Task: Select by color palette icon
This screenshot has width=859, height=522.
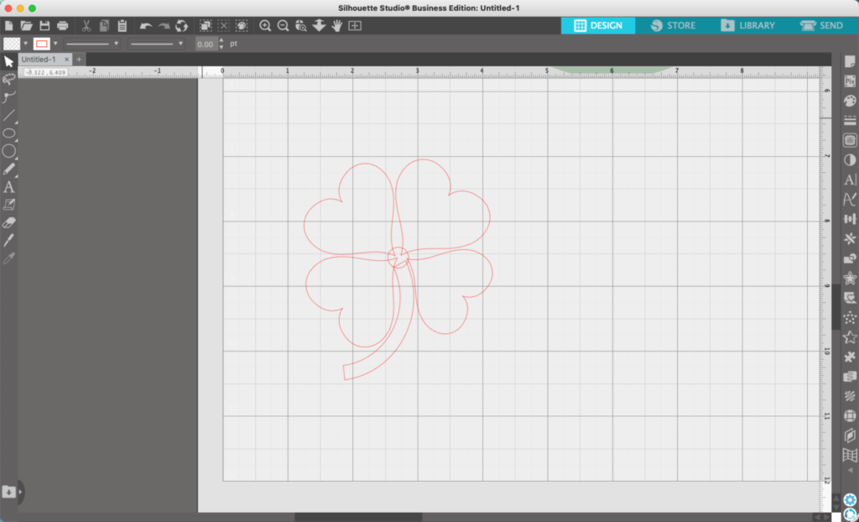Action: coord(242,26)
